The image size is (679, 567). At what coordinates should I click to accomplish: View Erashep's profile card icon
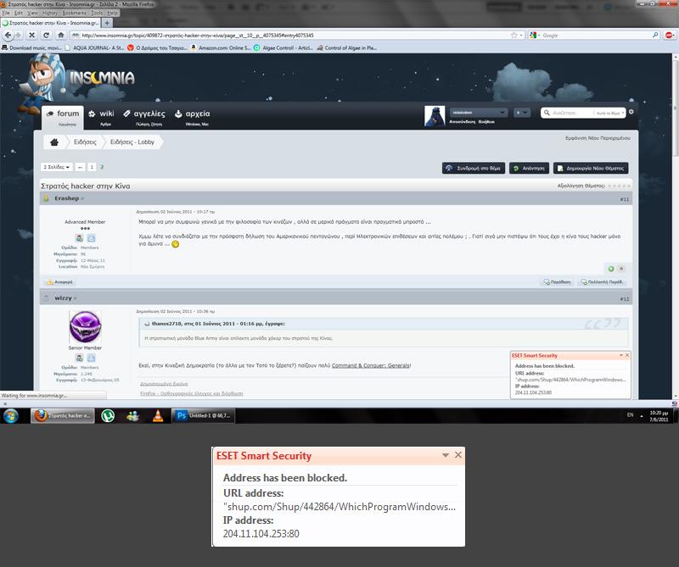pyautogui.click(x=79, y=238)
